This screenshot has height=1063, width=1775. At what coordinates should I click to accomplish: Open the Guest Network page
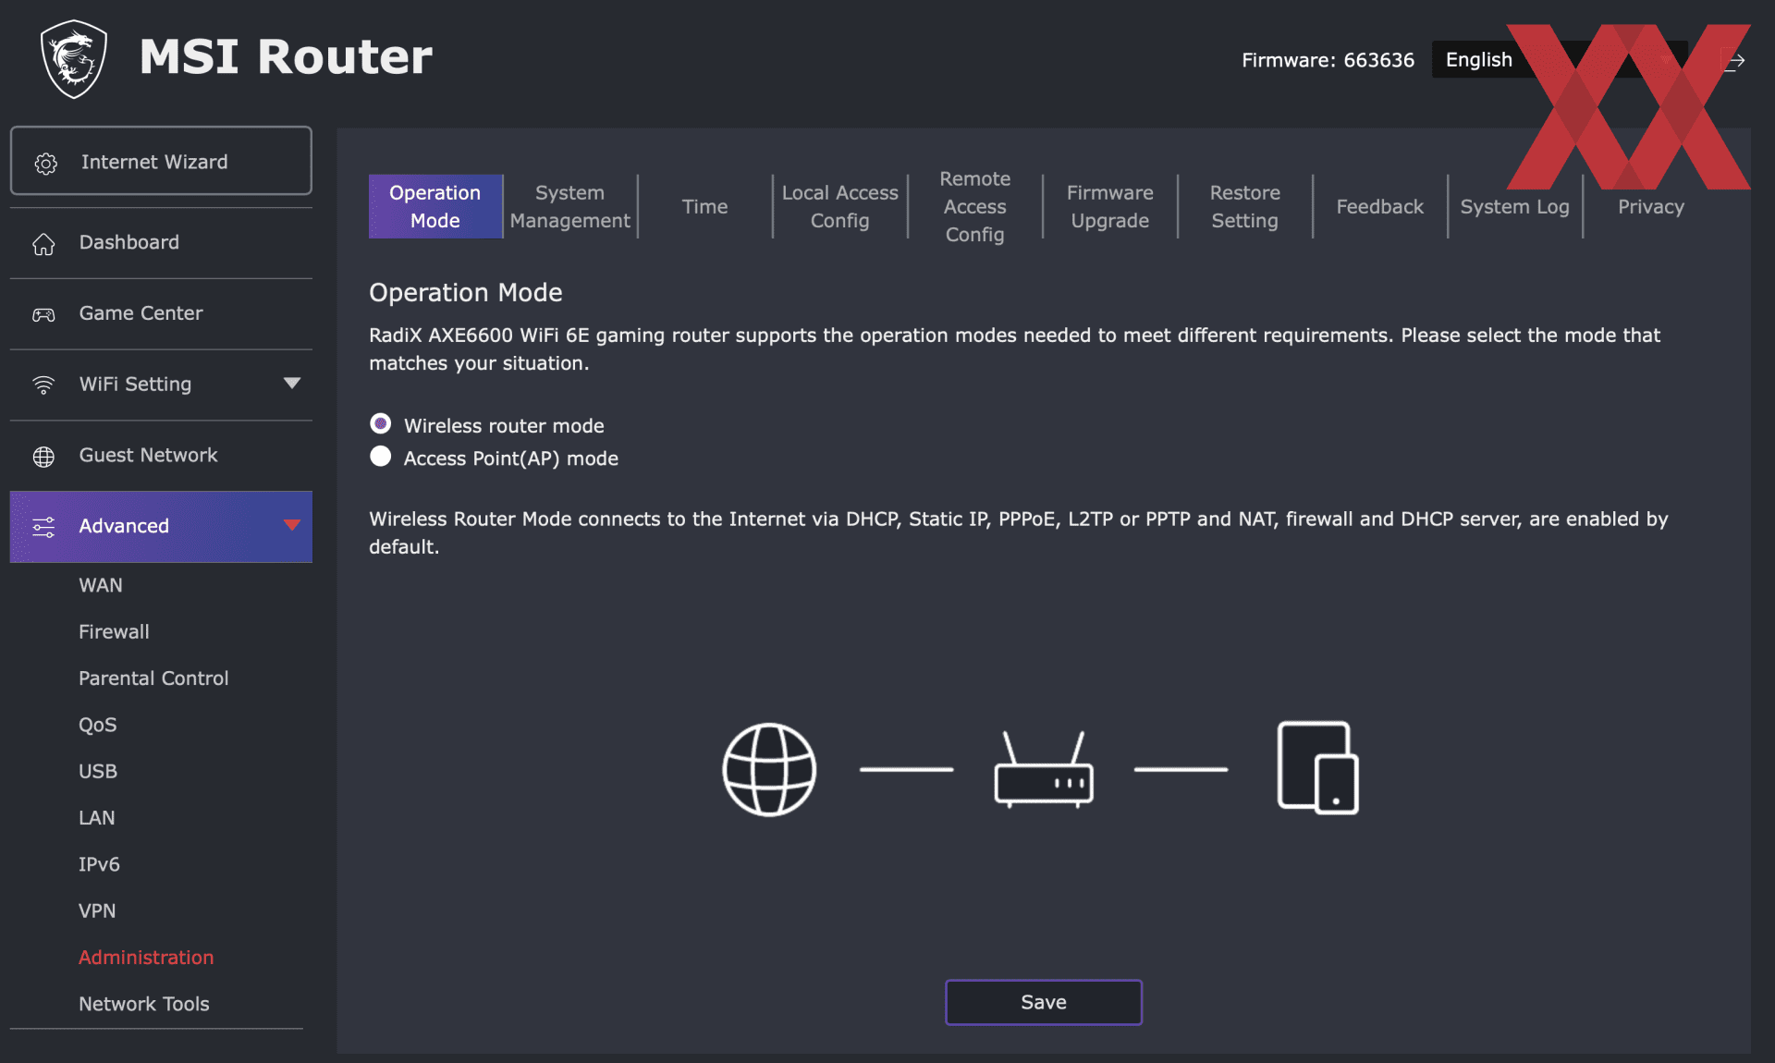[x=161, y=455]
